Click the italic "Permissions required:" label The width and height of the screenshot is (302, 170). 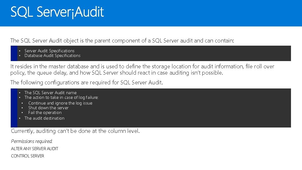(32, 141)
